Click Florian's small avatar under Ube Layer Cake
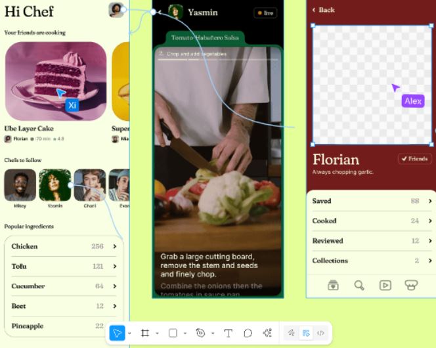Screen dimensions: 436x348 [x=8, y=139]
